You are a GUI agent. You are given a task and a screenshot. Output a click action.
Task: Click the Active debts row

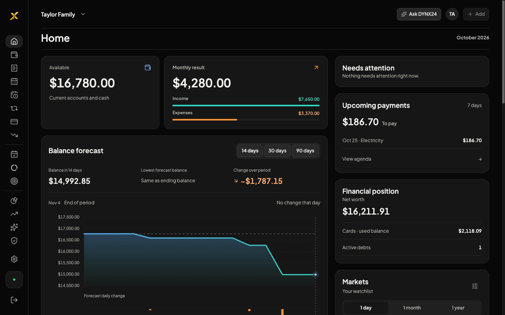(x=412, y=248)
